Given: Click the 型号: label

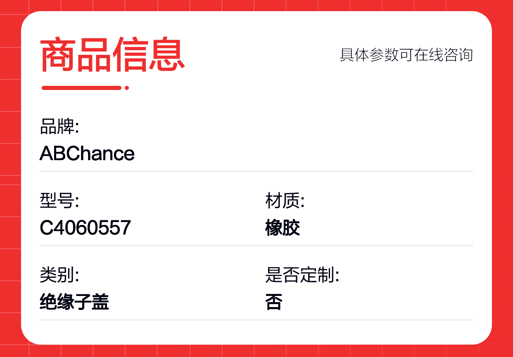Looking at the screenshot, I should point(59,201).
